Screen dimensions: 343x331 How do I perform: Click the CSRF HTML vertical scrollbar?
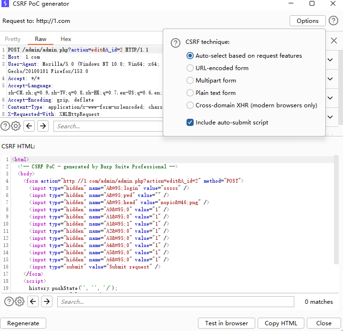(x=336, y=209)
